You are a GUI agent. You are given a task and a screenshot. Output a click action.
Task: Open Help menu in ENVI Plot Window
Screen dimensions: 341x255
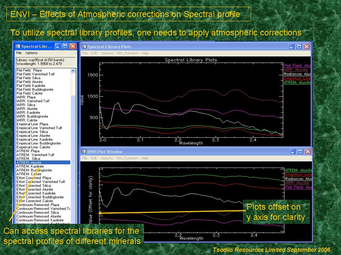click(145, 158)
